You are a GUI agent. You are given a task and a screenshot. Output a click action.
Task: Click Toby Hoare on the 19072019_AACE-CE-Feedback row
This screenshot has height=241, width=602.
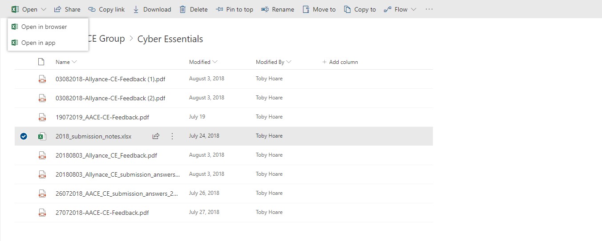pos(269,117)
